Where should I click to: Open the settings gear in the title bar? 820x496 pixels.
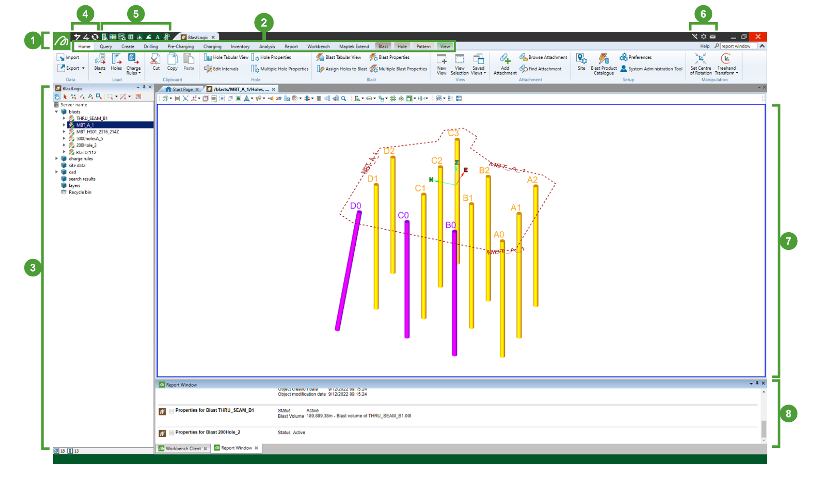coord(703,37)
